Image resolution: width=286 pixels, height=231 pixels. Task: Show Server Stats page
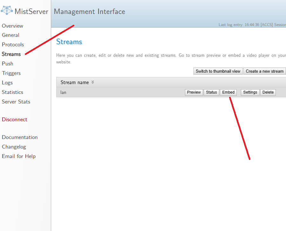coord(16,102)
